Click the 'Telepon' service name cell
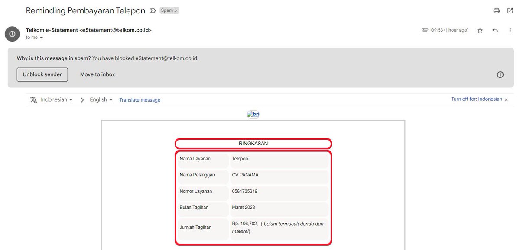This screenshot has width=520, height=250. point(279,160)
